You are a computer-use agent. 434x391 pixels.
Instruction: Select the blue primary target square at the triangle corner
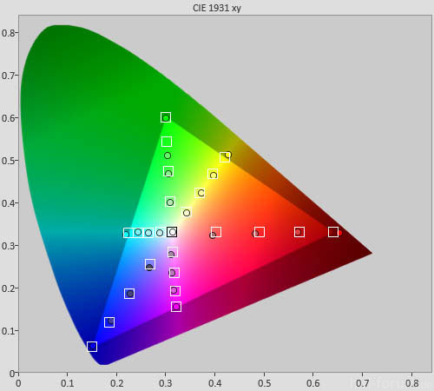click(x=92, y=347)
